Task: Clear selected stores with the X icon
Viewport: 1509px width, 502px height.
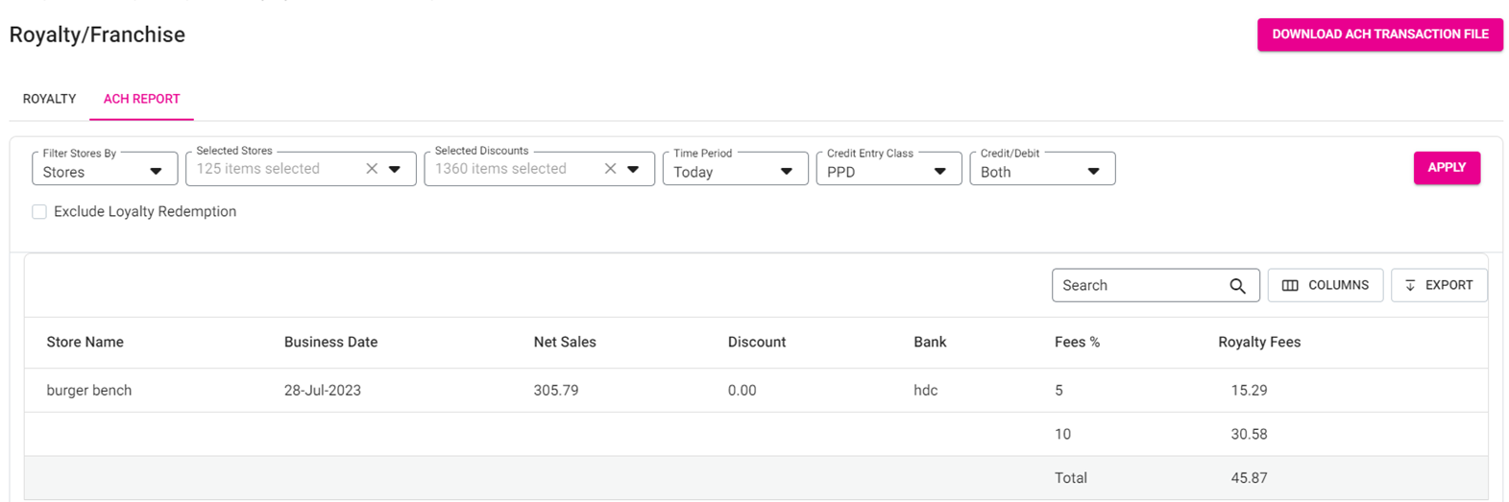Action: coord(372,169)
